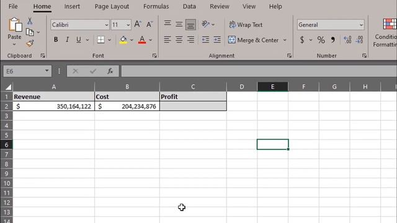397x223 pixels.
Task: Click Select All corner triangle
Action: point(7,87)
